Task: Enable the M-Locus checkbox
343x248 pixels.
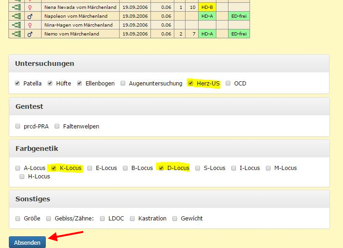Action: pos(268,168)
